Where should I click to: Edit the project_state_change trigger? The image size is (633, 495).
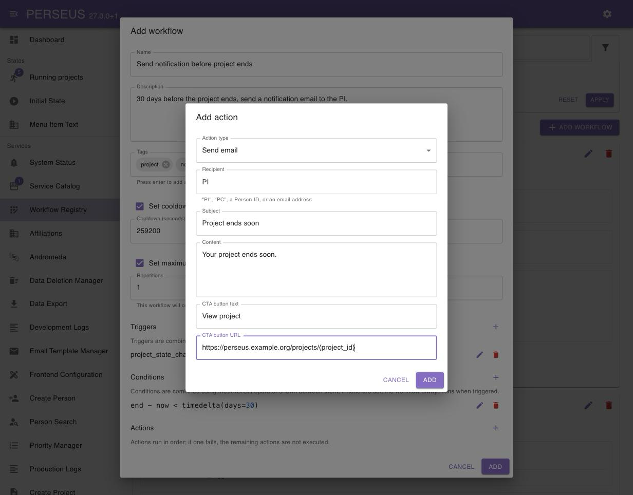(479, 355)
